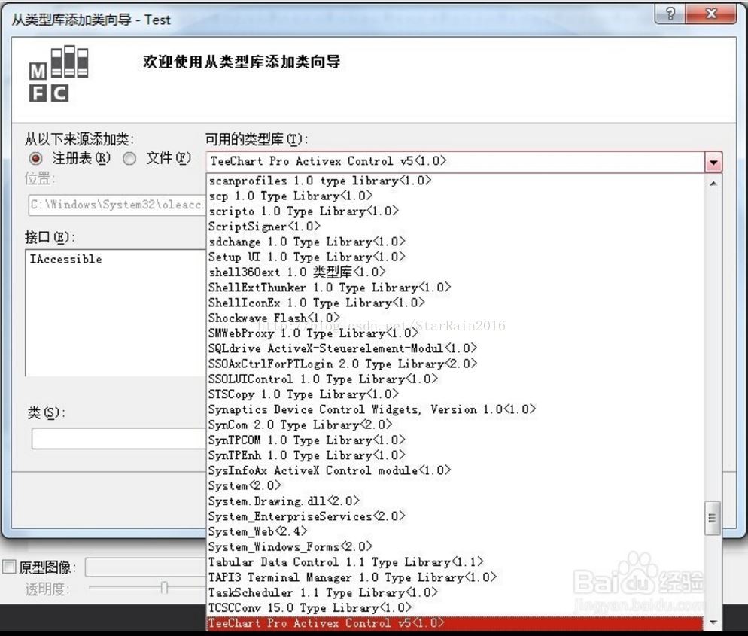Select TCSCConv 15.0 Type Library

455,608
